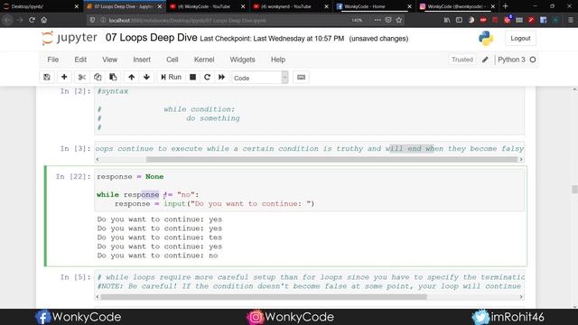The height and width of the screenshot is (325, 578).
Task: Open the View menu
Action: coord(109,60)
